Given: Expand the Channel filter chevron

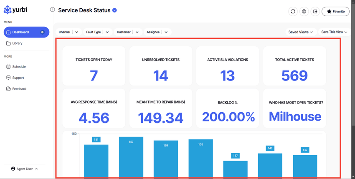Looking at the screenshot, I should coord(77,32).
